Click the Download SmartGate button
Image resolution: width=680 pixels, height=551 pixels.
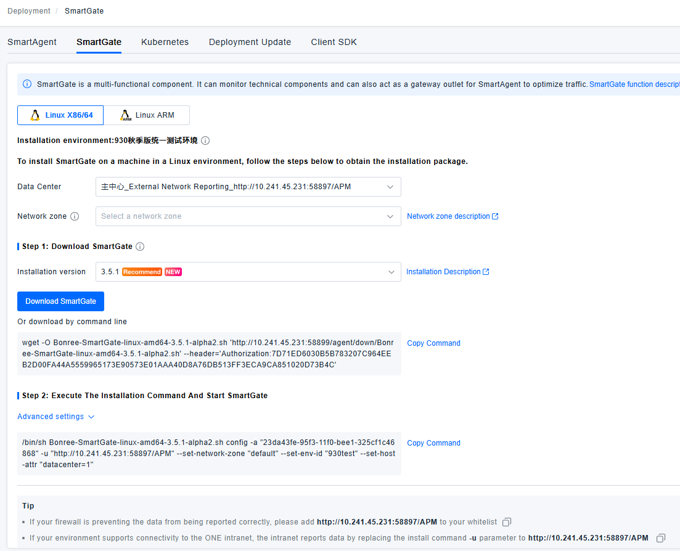click(60, 301)
